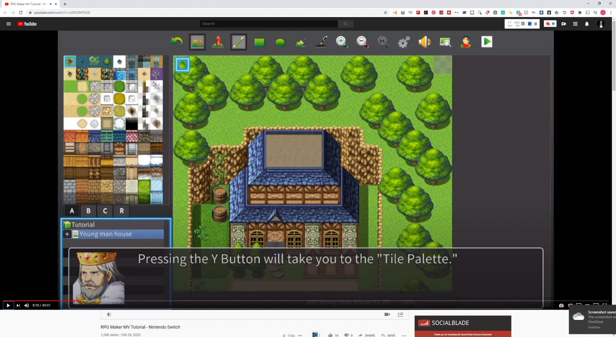The width and height of the screenshot is (616, 337).
Task: Take a screenshot with the player camera icon
Action: pyautogui.click(x=561, y=305)
